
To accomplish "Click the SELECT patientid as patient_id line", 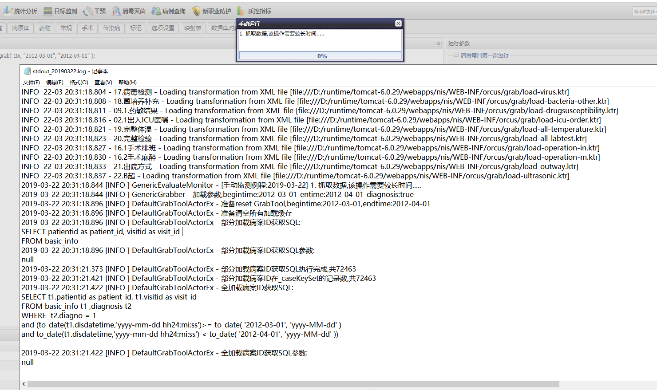I will click(101, 232).
